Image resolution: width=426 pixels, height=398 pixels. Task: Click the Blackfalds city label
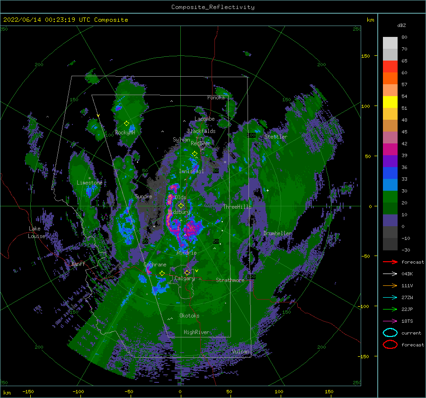201,131
